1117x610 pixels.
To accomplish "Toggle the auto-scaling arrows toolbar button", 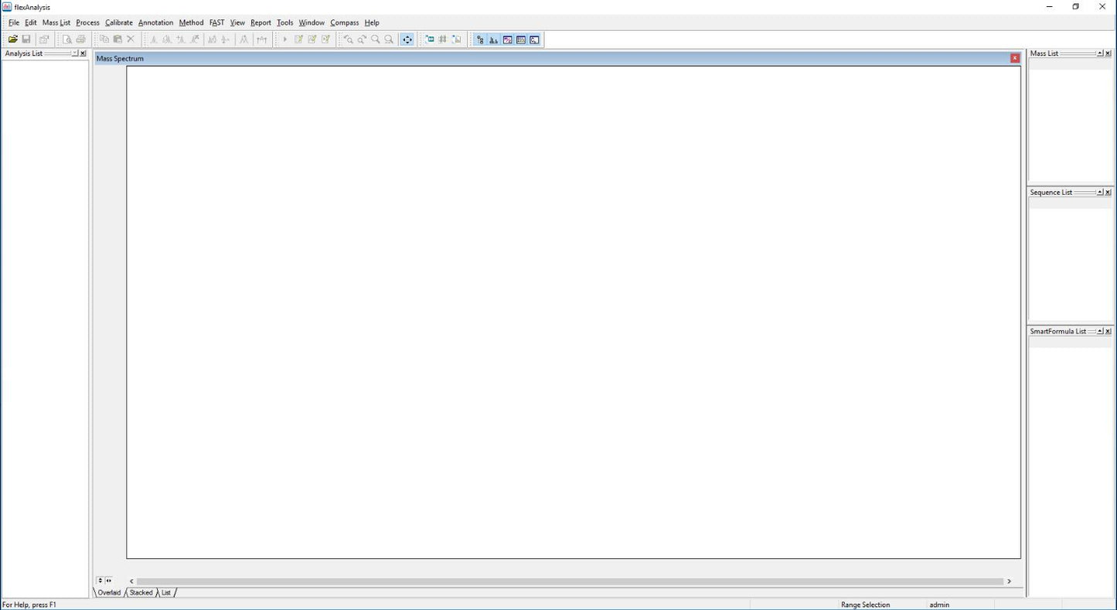I will [407, 39].
